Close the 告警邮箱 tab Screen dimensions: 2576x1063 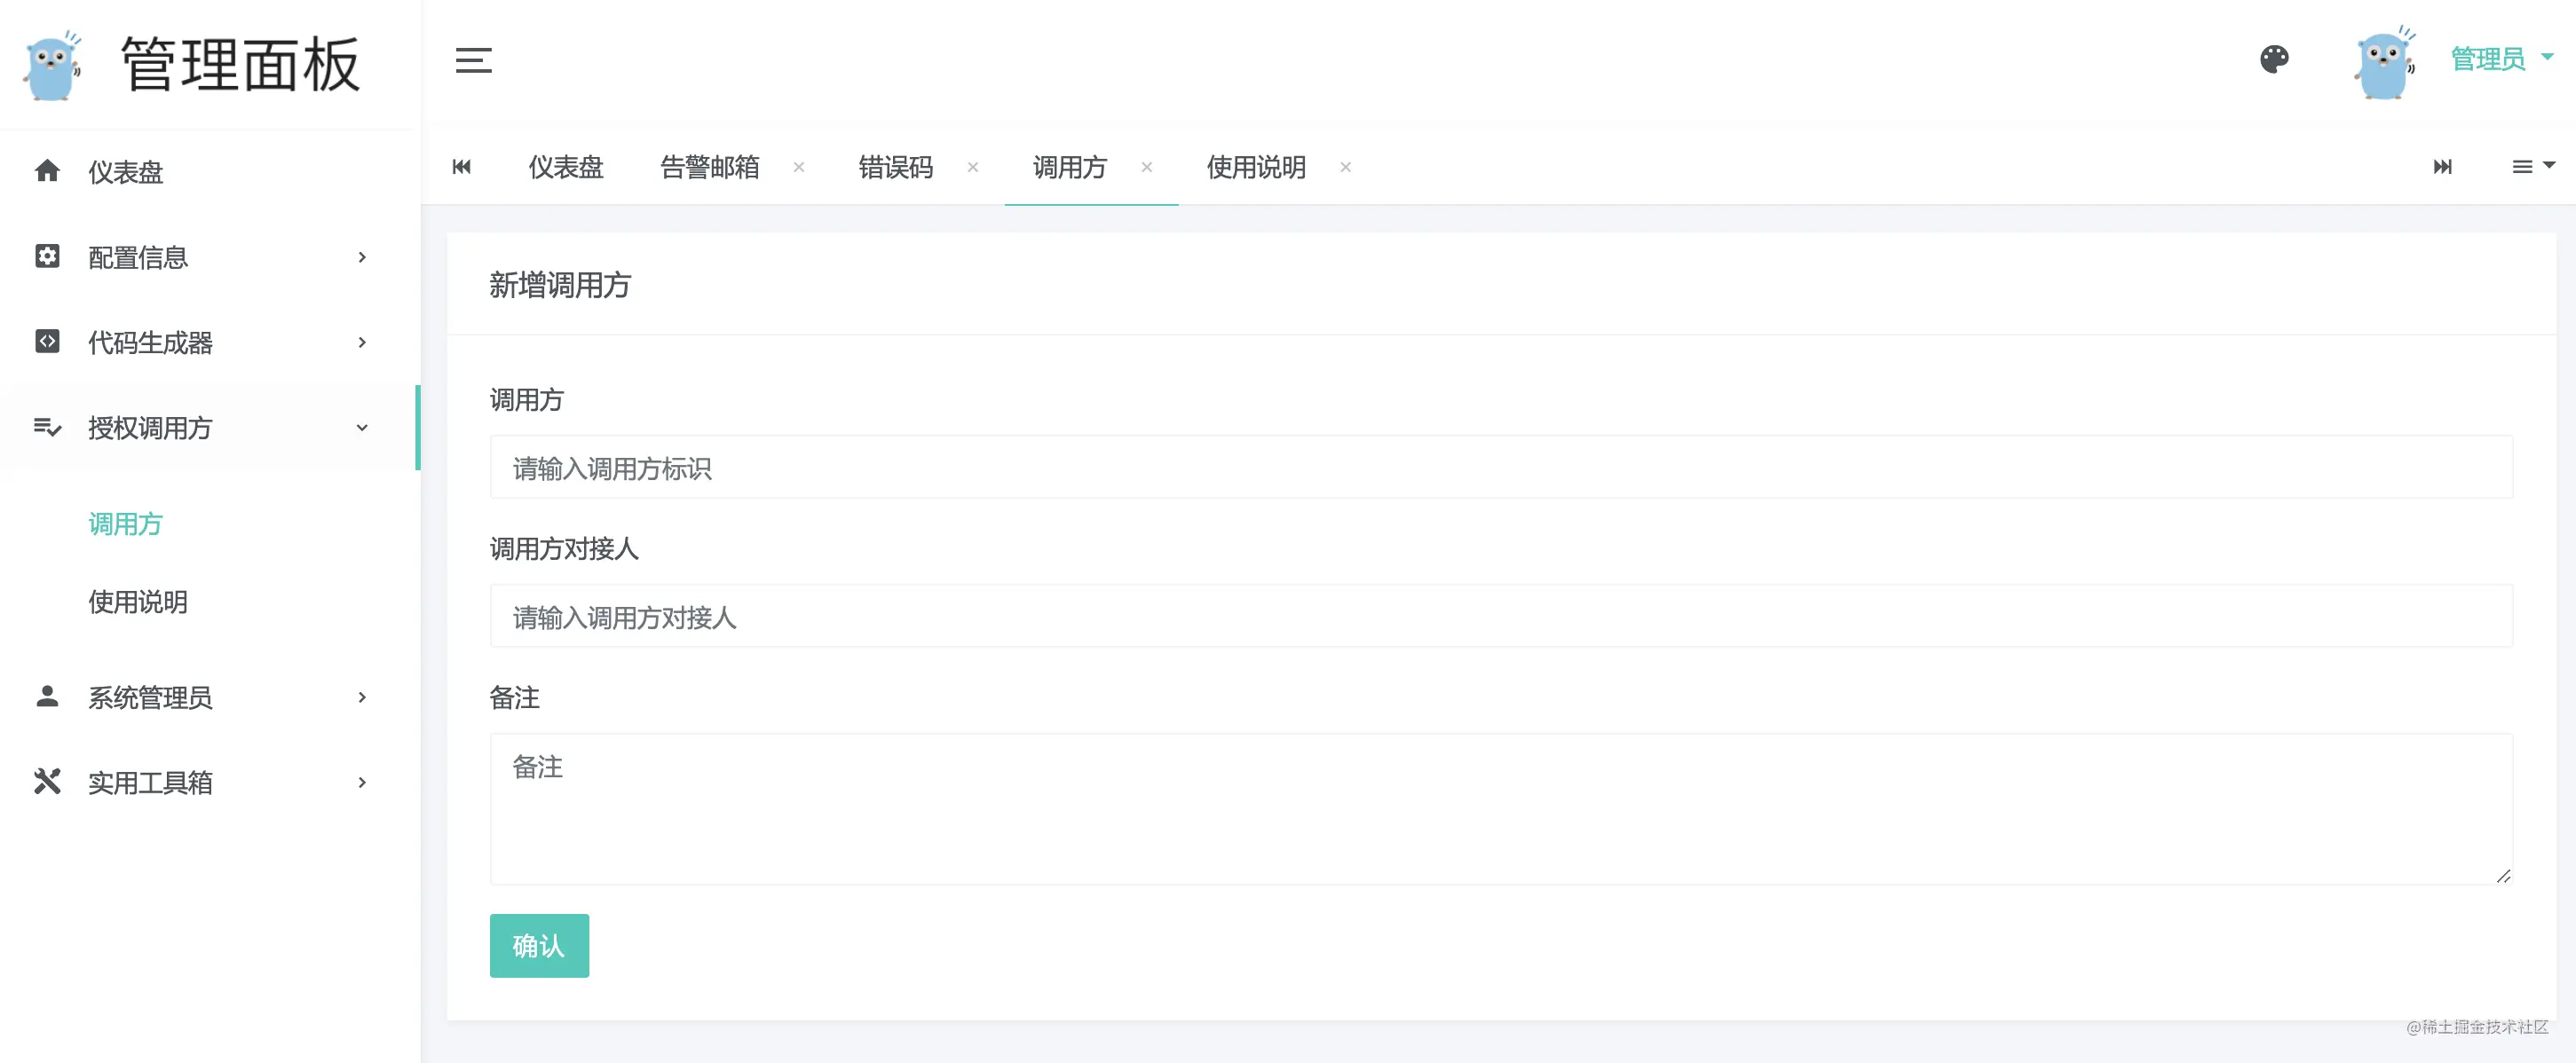pyautogui.click(x=799, y=167)
